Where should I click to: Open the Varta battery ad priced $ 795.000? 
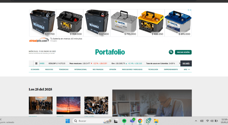point(124,23)
